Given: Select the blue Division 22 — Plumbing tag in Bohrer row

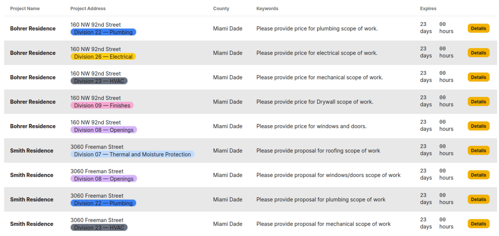Looking at the screenshot, I should (103, 32).
